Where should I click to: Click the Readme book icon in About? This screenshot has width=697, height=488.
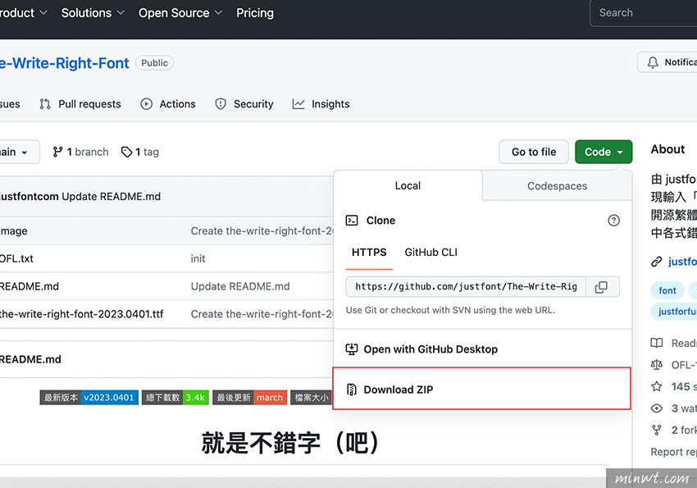[x=657, y=343]
